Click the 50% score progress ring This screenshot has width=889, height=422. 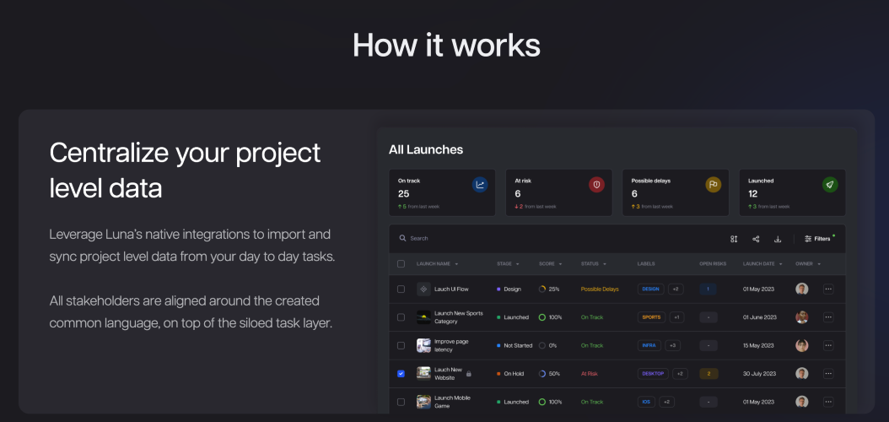coord(542,374)
